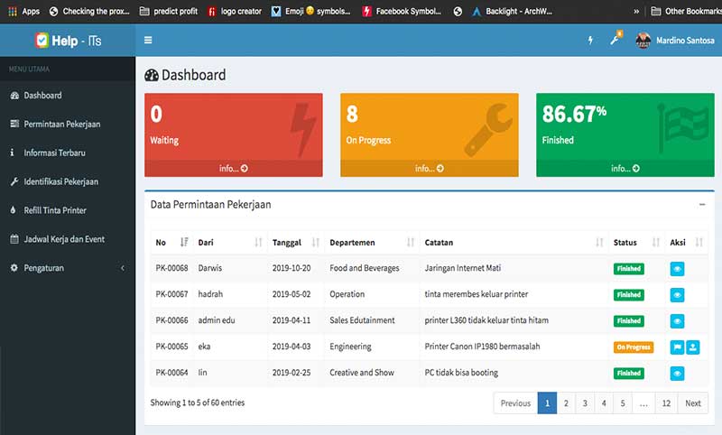Viewport: 722px width, 435px height.
Task: Click the hadrah name cell
Action: 210,294
